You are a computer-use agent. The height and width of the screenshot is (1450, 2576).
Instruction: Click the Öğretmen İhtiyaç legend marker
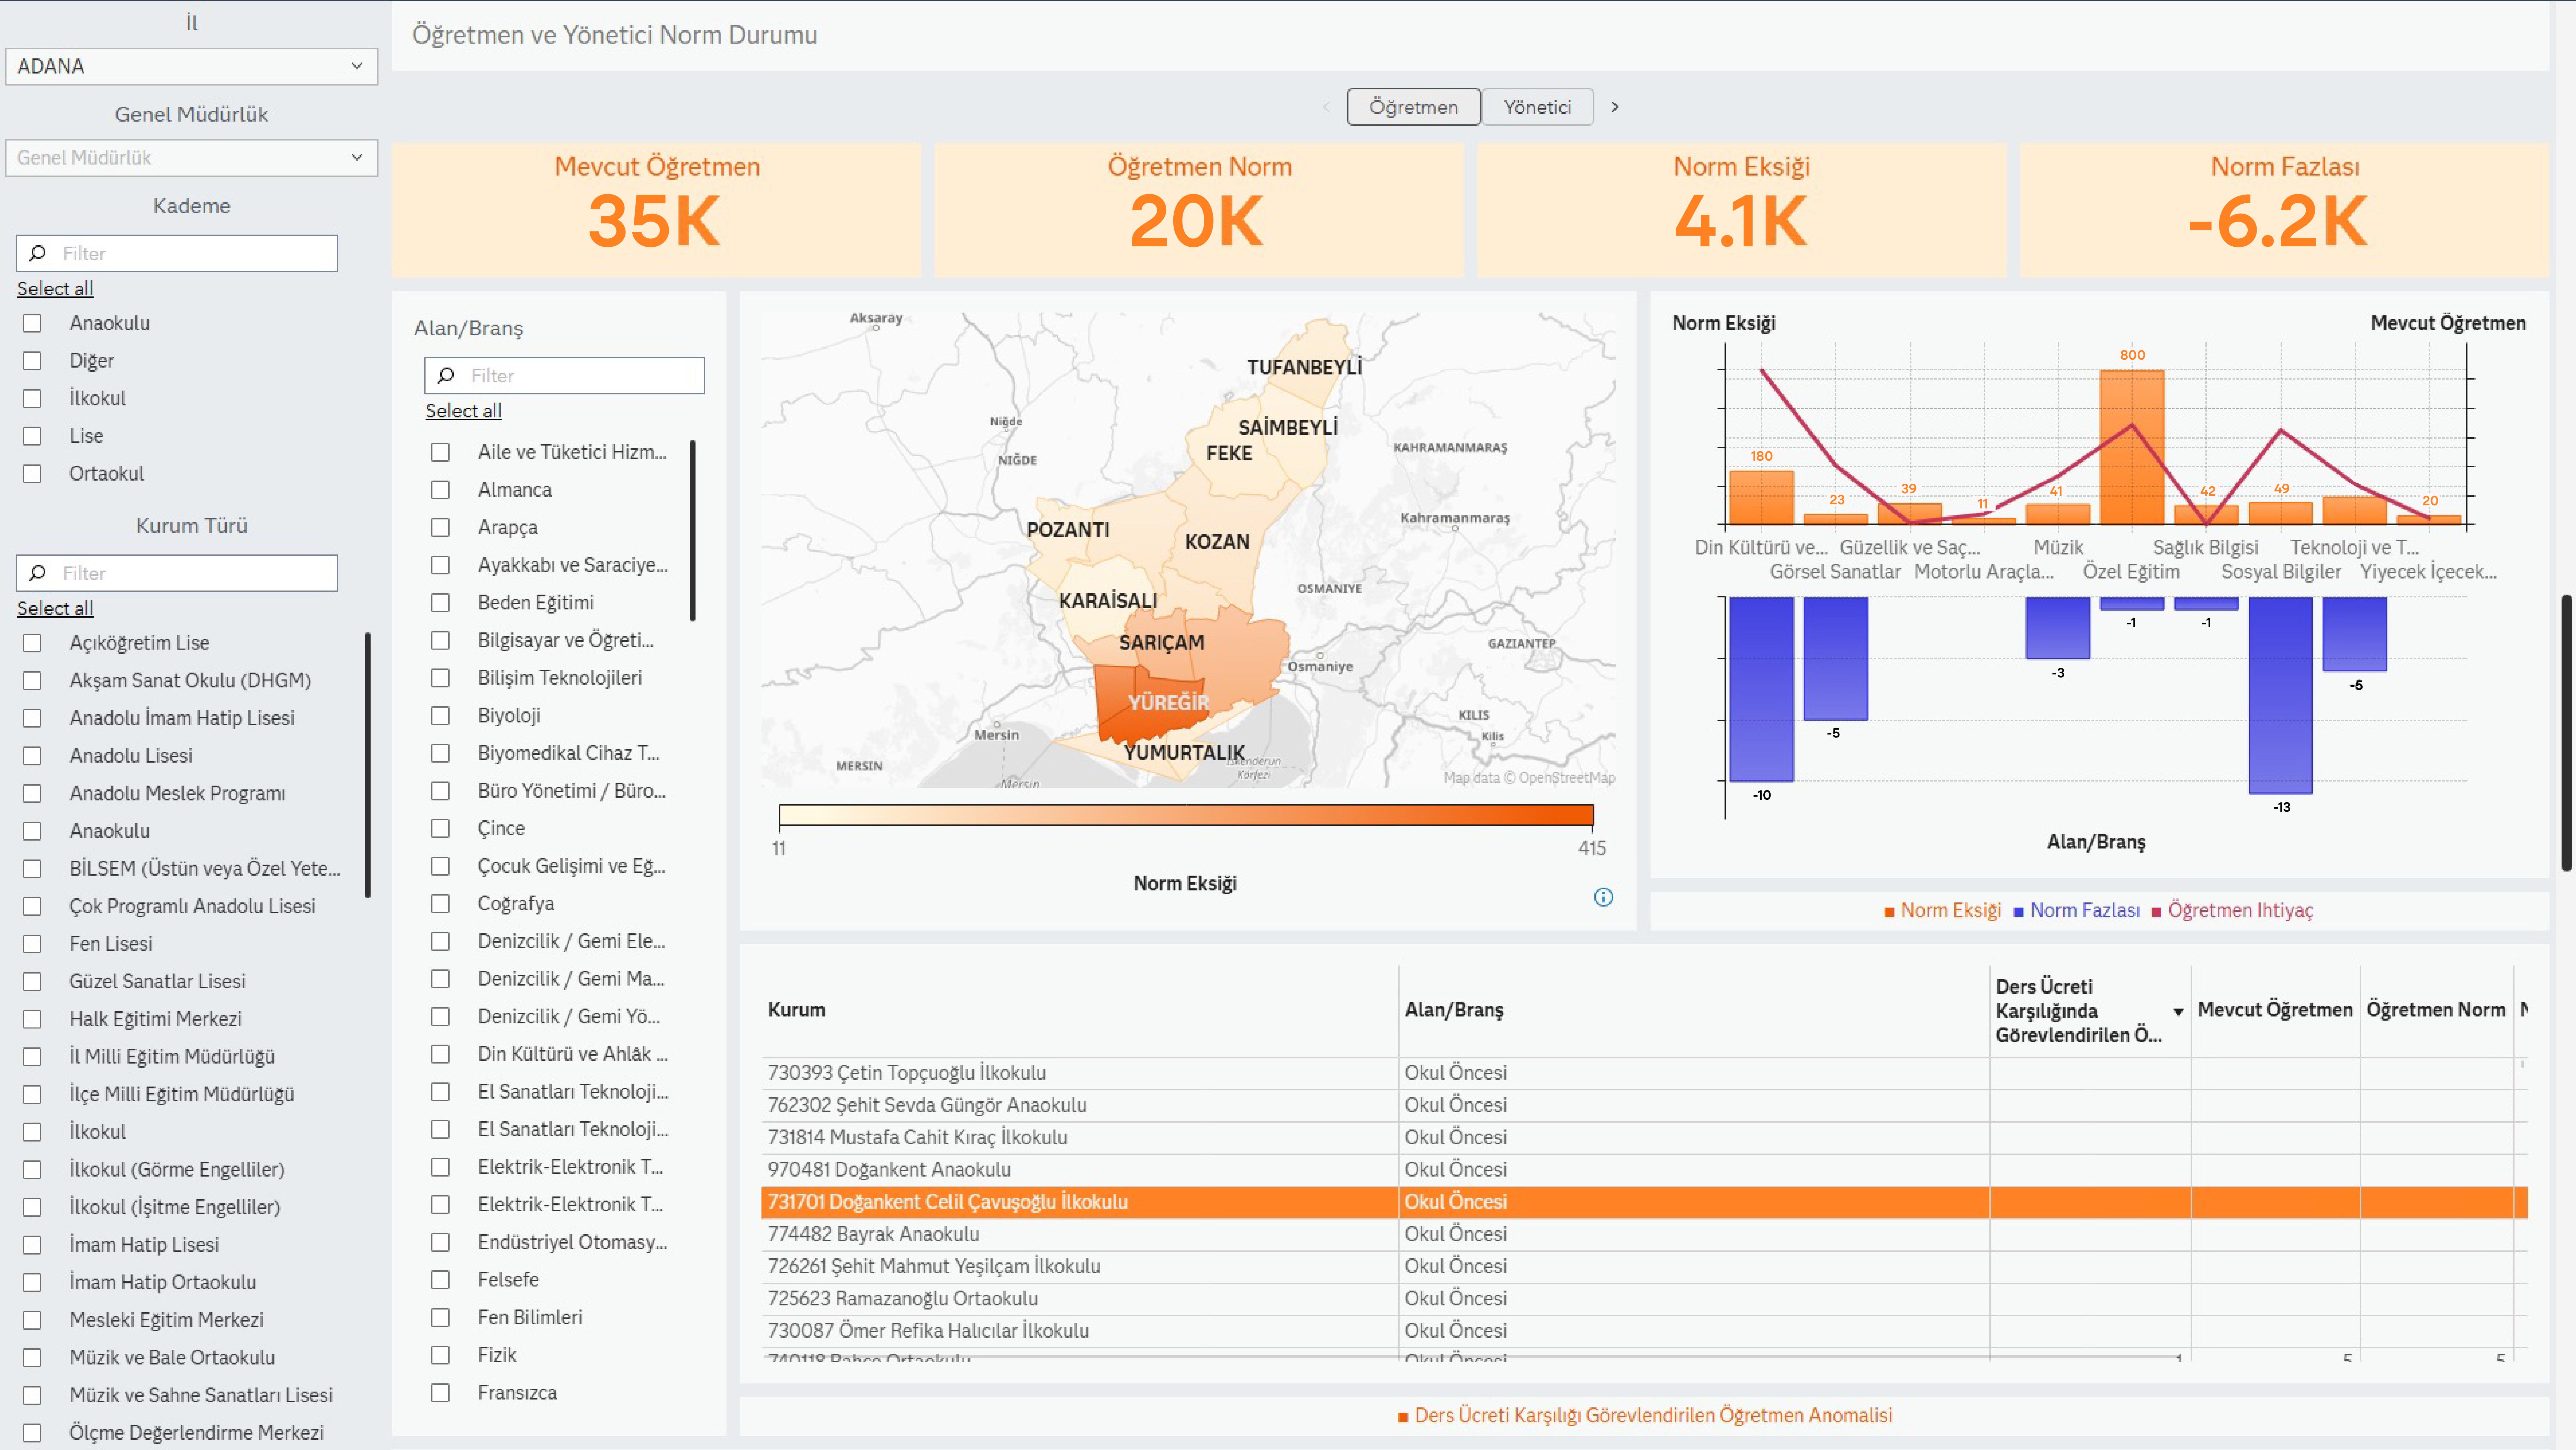coord(2156,911)
